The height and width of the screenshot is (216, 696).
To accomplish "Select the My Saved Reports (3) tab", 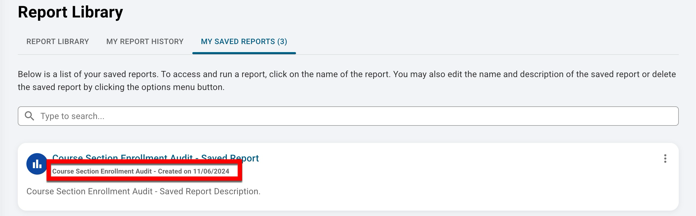I will 244,41.
